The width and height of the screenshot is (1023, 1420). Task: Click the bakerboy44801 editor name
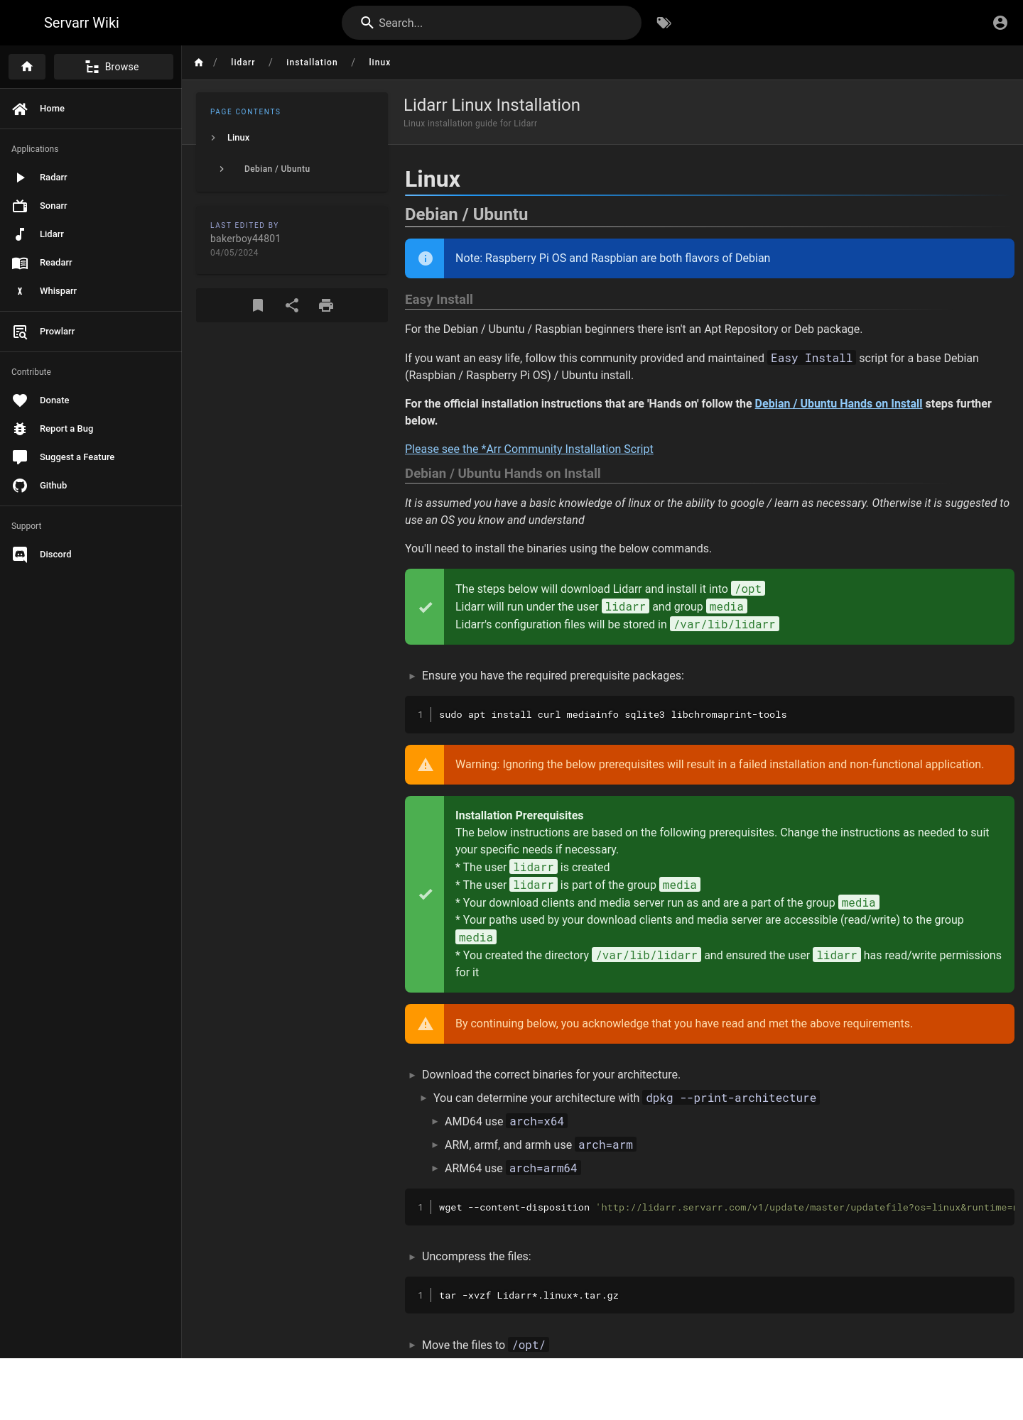(x=245, y=239)
